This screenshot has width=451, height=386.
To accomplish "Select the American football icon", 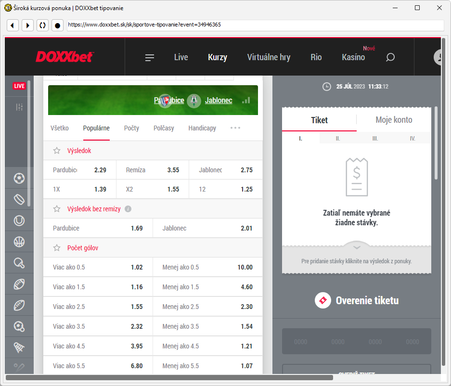I will [19, 284].
